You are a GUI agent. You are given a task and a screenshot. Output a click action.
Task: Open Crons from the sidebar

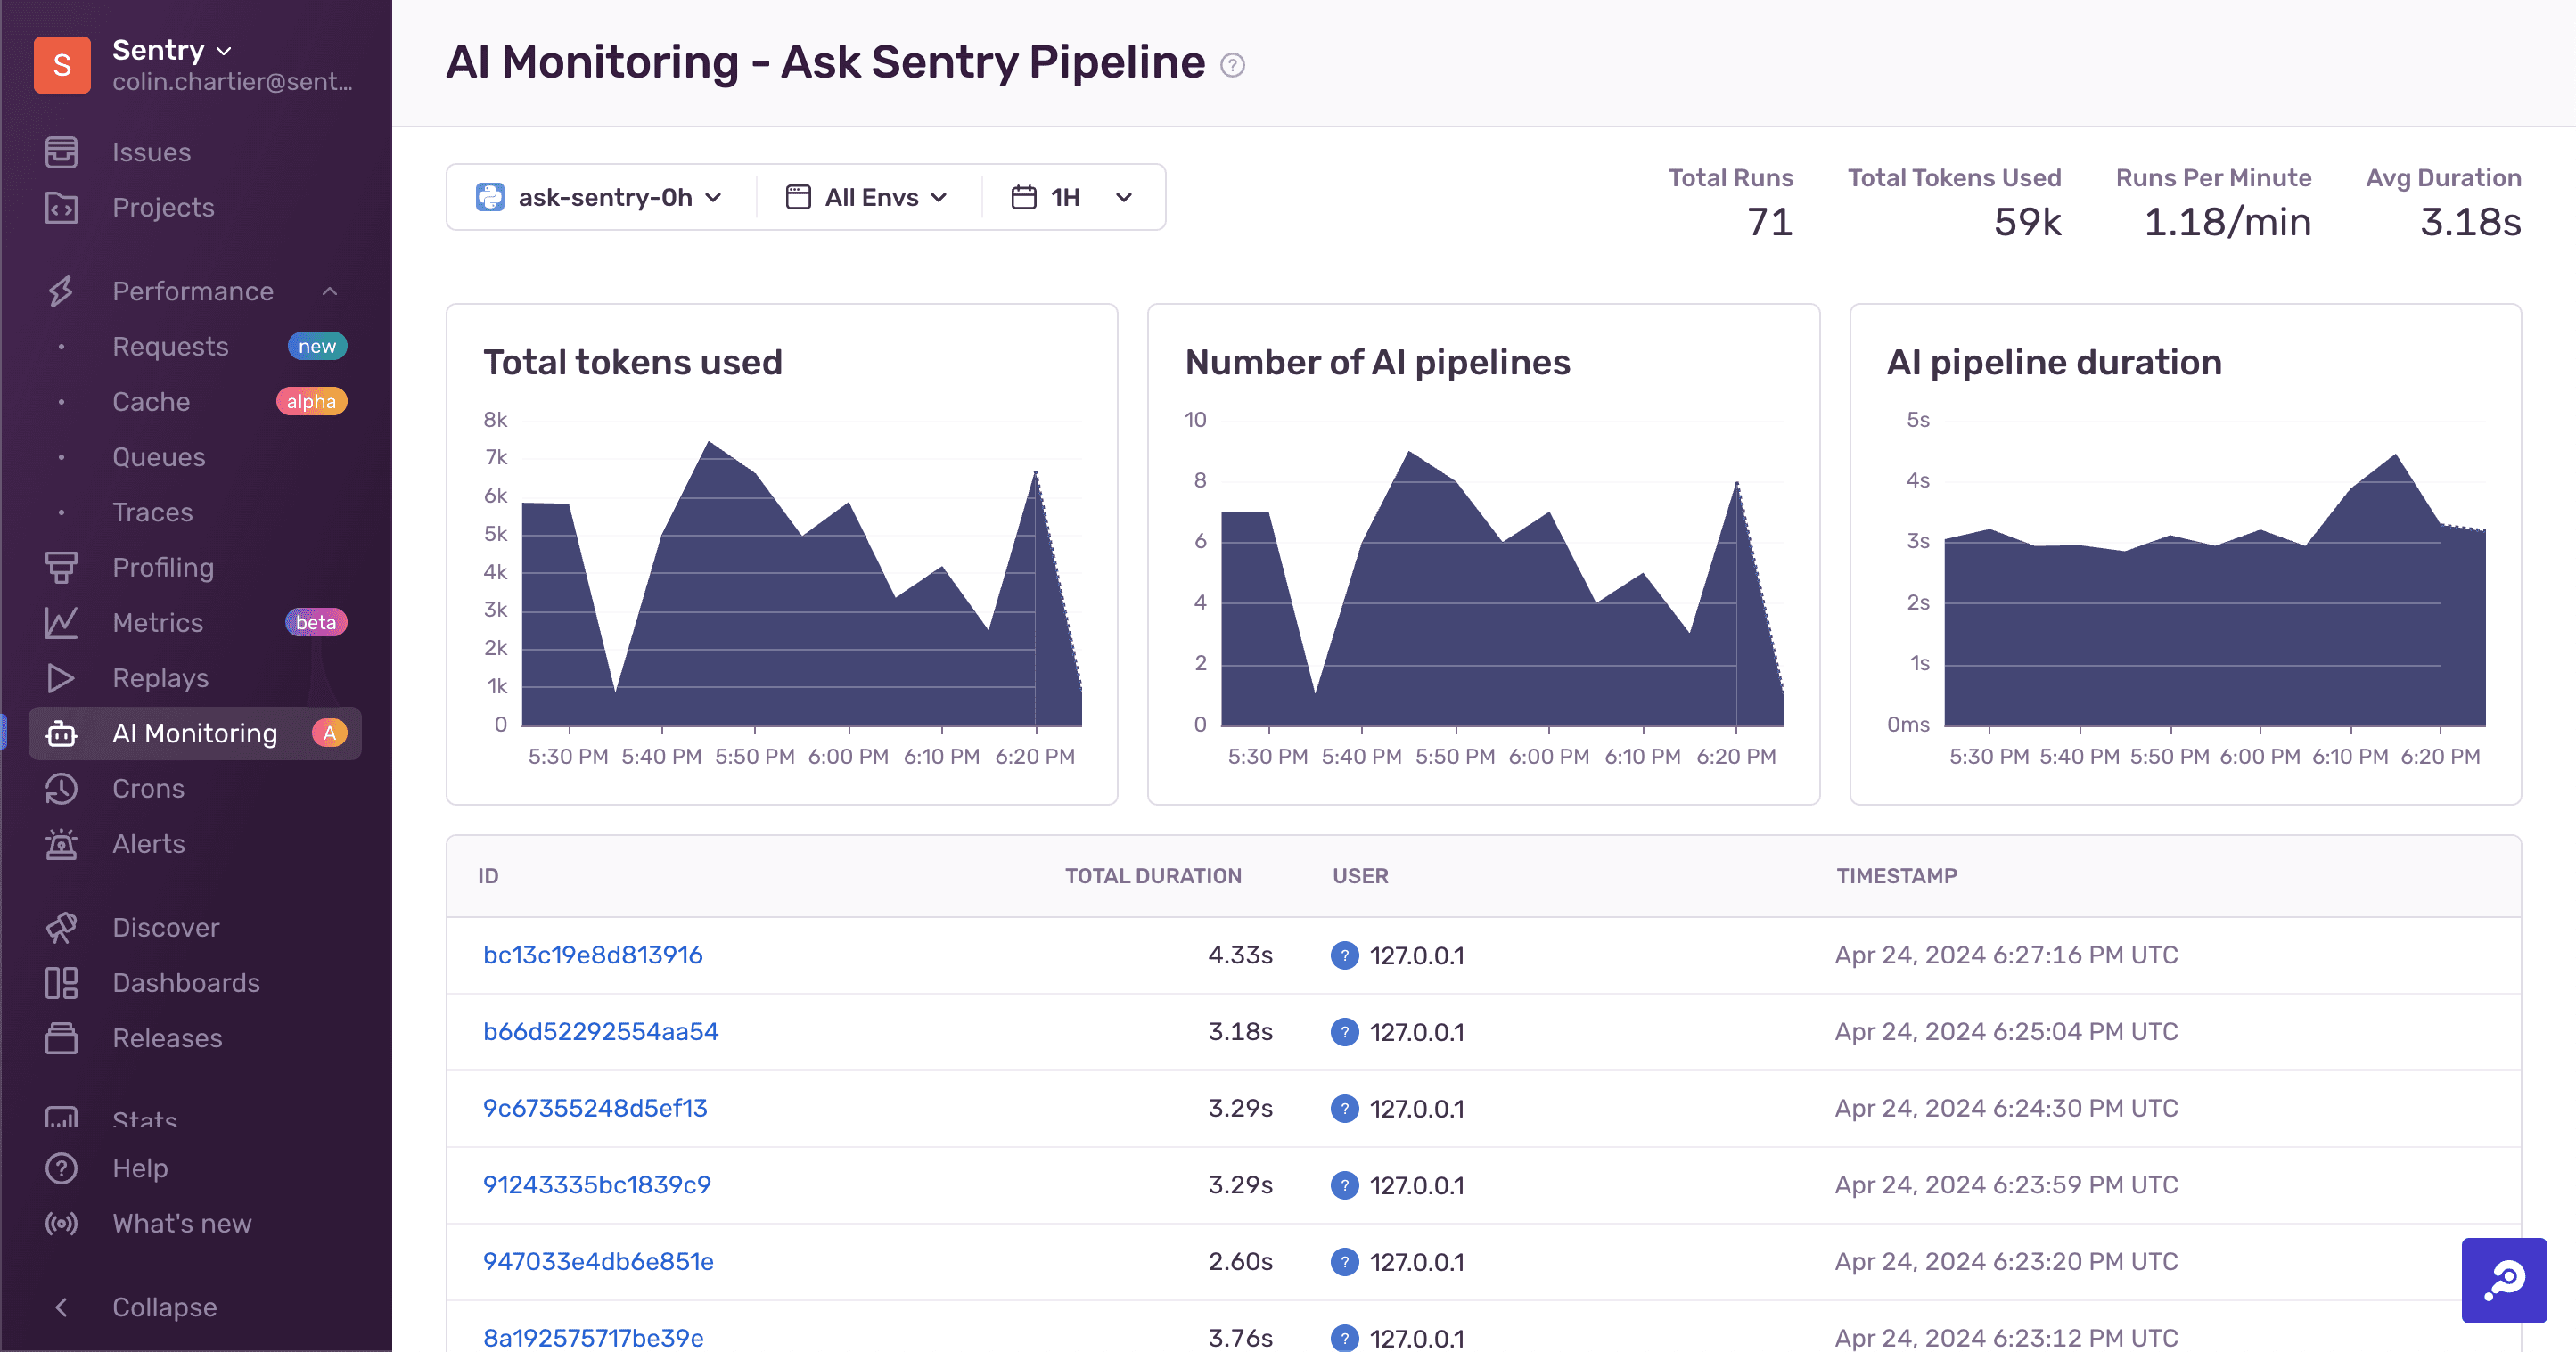[147, 789]
